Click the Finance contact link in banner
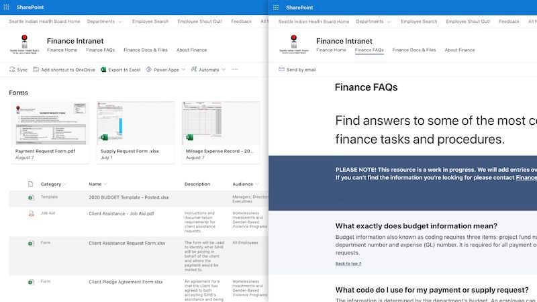Screen dimensions: 537x302 (526, 178)
